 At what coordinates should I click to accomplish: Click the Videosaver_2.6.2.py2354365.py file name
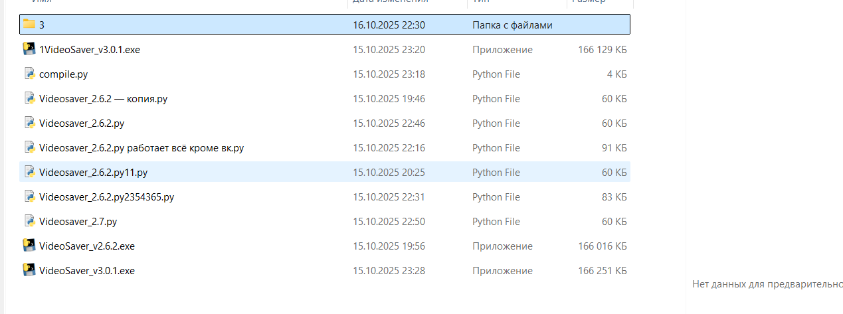point(106,197)
